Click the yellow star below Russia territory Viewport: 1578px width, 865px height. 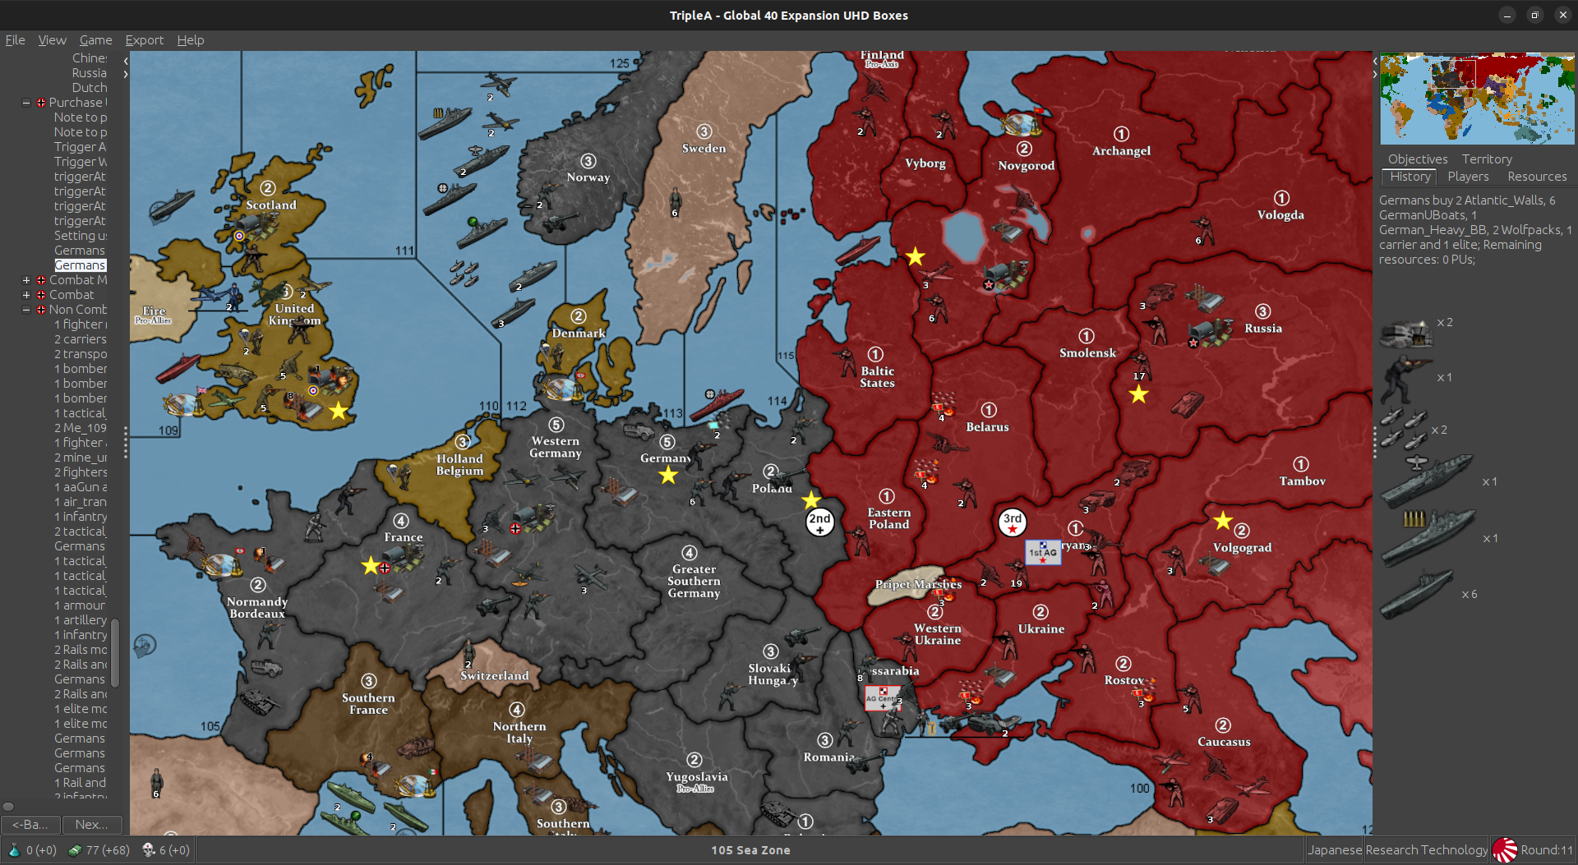click(x=1138, y=394)
